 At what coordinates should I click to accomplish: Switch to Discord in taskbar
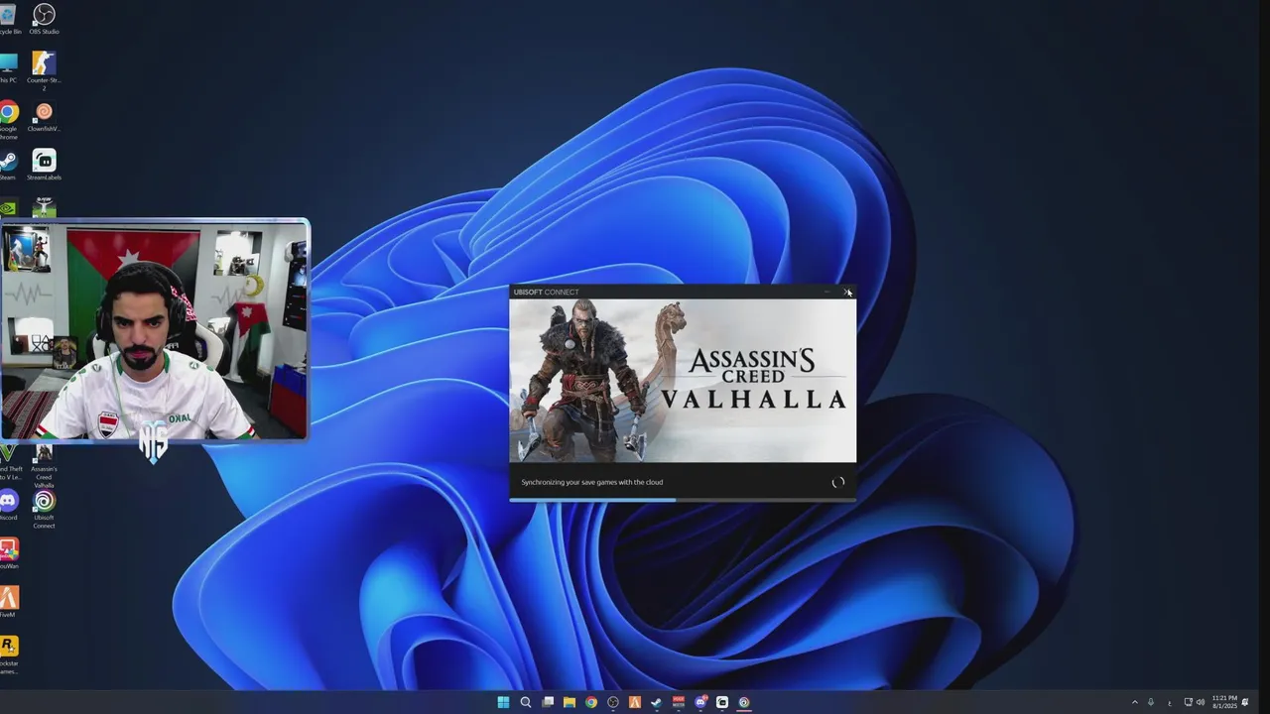pyautogui.click(x=700, y=702)
